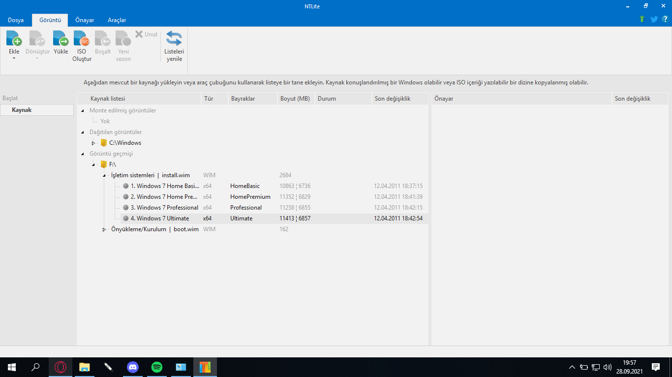This screenshot has width=672, height=377.
Task: Select the 1. Windows 7 Home Basic row
Action: pyautogui.click(x=274, y=186)
